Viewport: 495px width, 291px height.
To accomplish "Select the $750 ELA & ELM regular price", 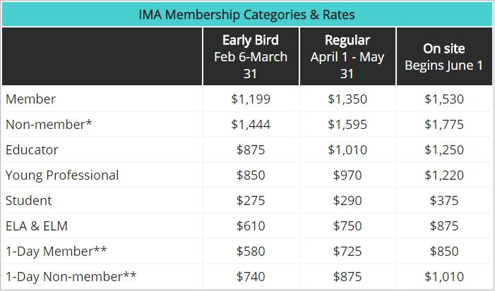I will 347,226.
